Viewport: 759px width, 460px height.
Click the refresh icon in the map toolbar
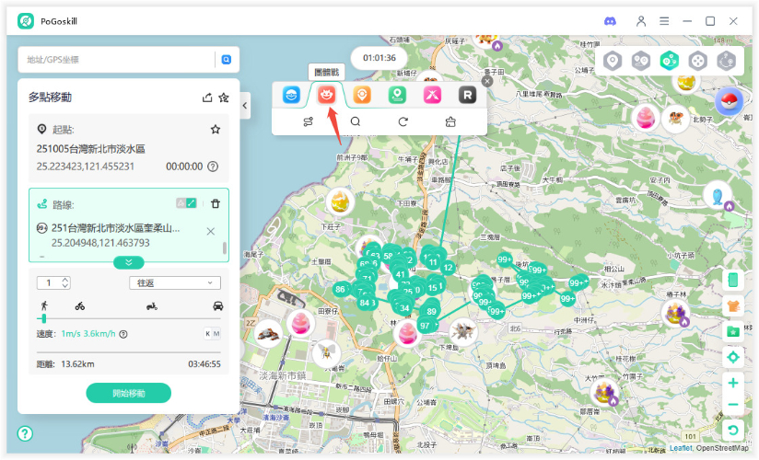coord(403,121)
